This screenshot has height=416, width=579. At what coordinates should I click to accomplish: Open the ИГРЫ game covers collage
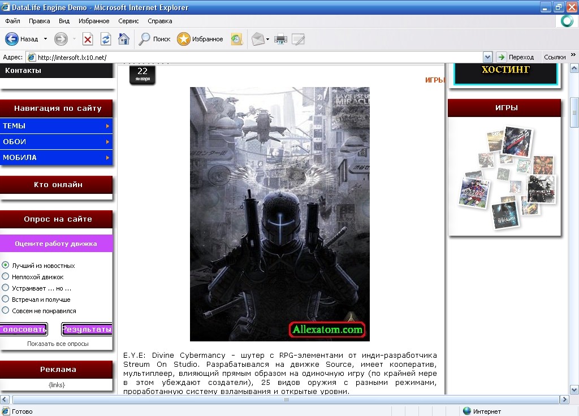[506, 177]
